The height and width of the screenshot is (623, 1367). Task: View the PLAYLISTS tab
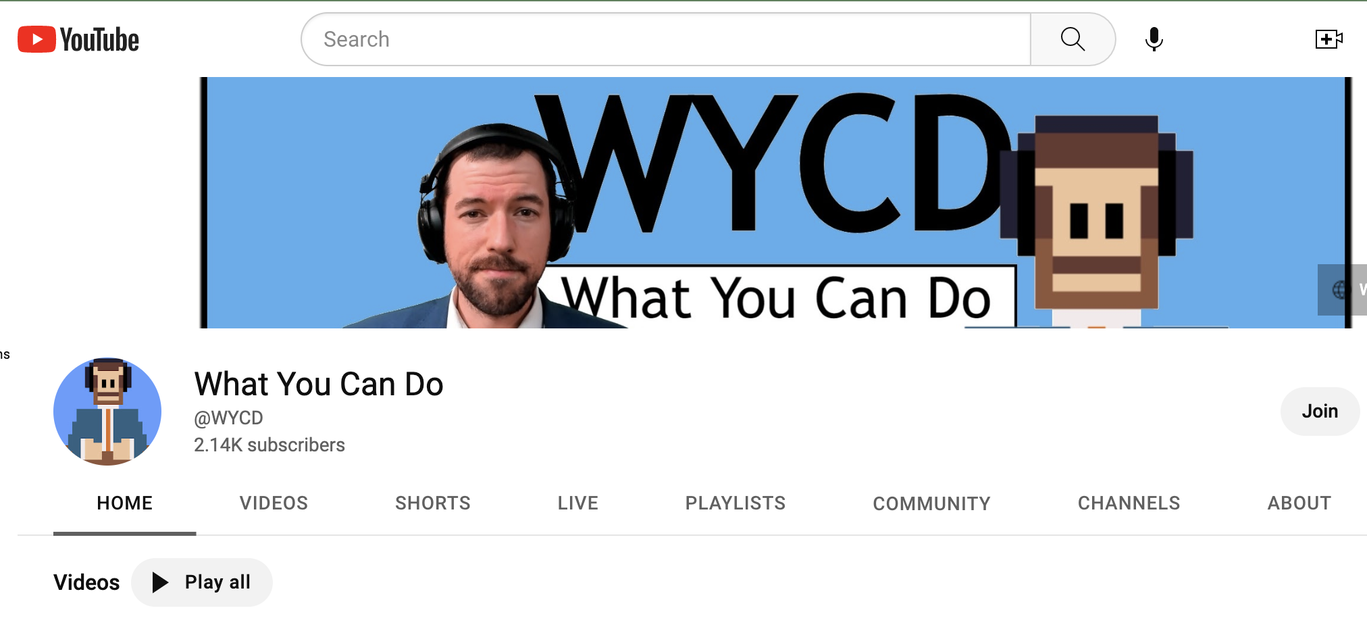coord(735,503)
